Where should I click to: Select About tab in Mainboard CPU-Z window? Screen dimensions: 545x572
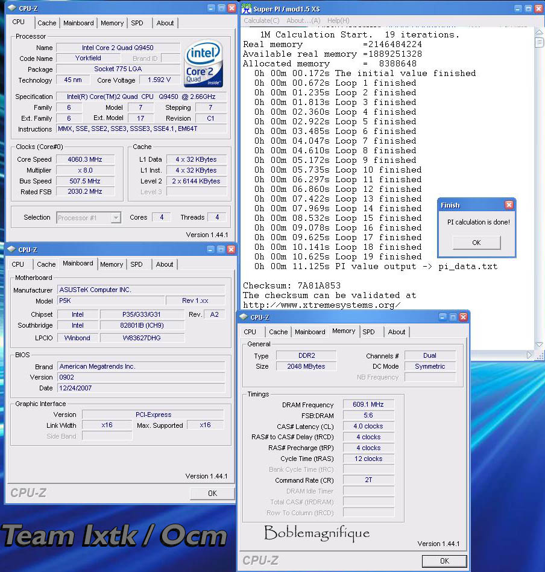[165, 264]
